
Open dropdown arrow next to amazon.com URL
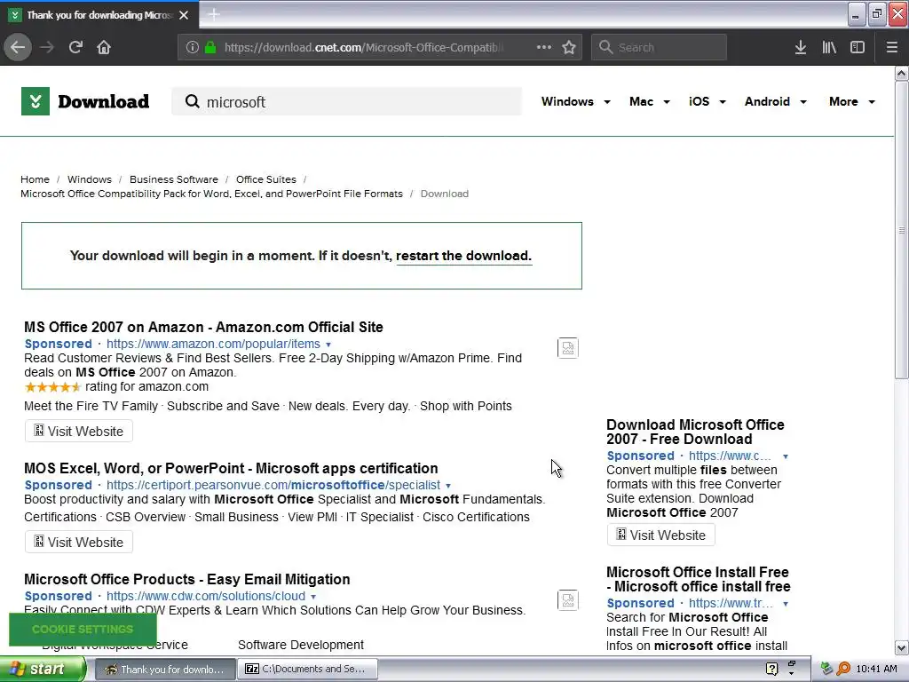click(x=328, y=345)
